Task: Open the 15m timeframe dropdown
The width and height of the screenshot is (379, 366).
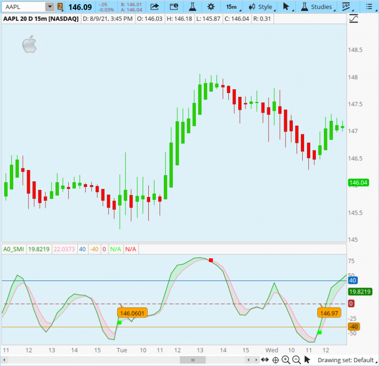Action: click(x=232, y=7)
